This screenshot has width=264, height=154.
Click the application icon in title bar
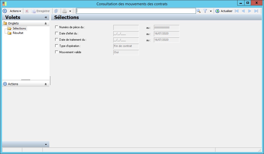coord(4,3)
